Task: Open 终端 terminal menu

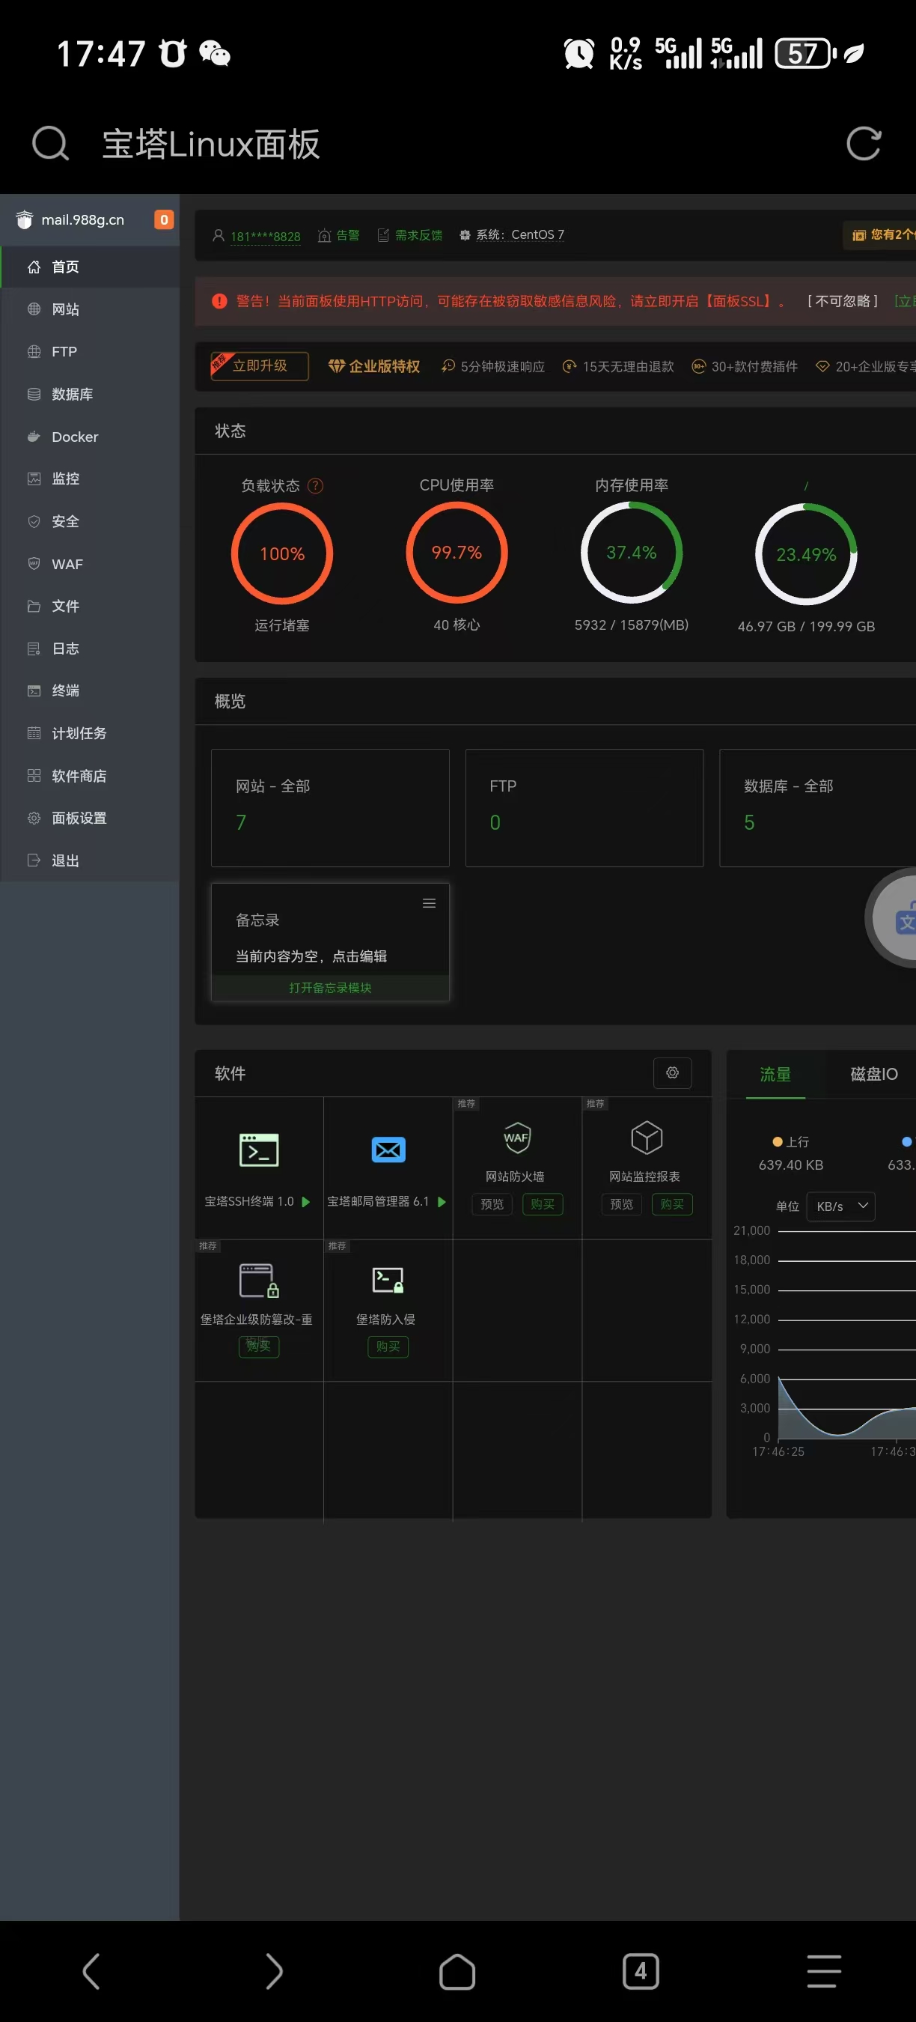Action: pyautogui.click(x=91, y=690)
